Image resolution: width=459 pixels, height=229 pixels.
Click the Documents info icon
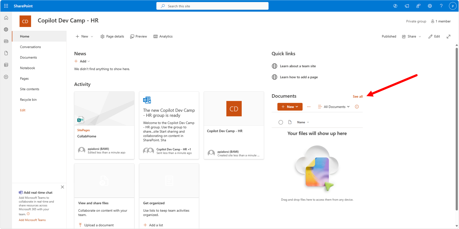pyautogui.click(x=357, y=107)
